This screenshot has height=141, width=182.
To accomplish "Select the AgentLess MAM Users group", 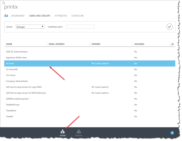I will 16,58.
